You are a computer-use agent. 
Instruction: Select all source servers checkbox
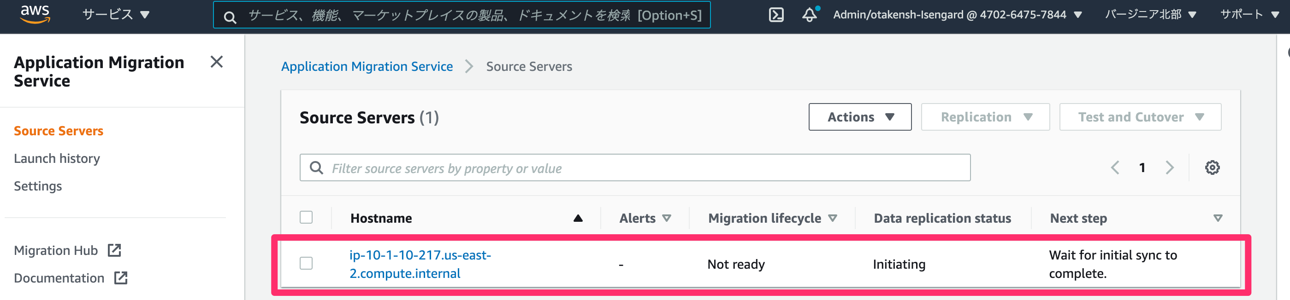(x=306, y=217)
